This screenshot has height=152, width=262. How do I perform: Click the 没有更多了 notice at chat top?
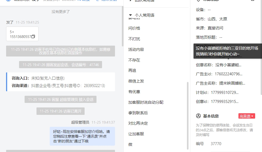(x=61, y=12)
